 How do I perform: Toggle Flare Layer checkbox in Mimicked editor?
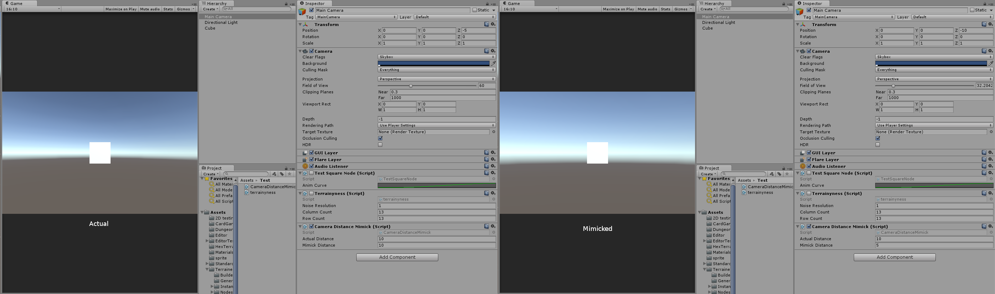pos(809,159)
